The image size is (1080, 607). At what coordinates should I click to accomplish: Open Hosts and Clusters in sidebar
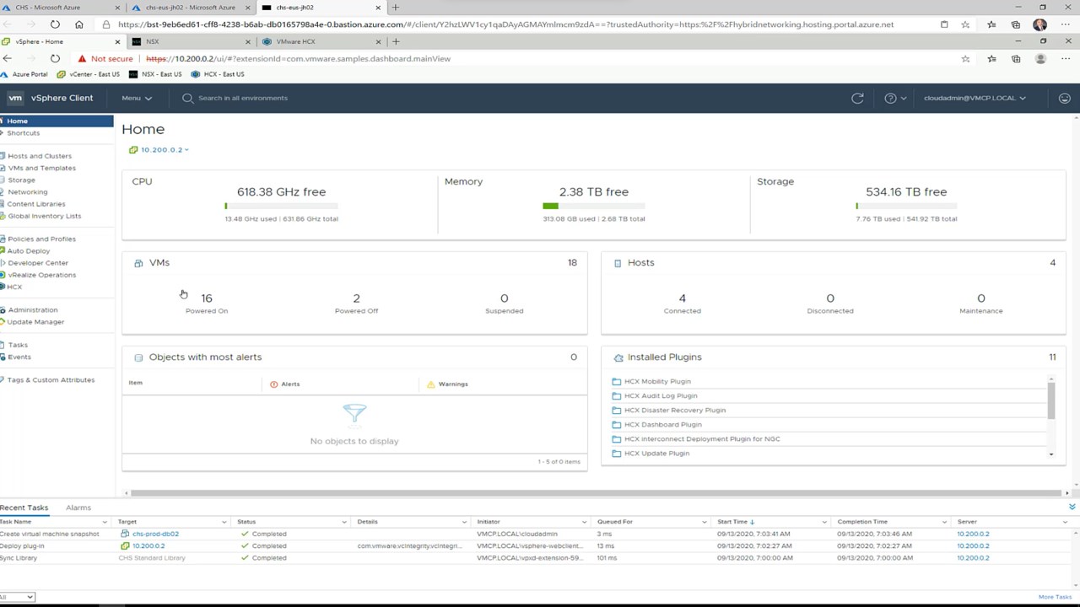(39, 156)
